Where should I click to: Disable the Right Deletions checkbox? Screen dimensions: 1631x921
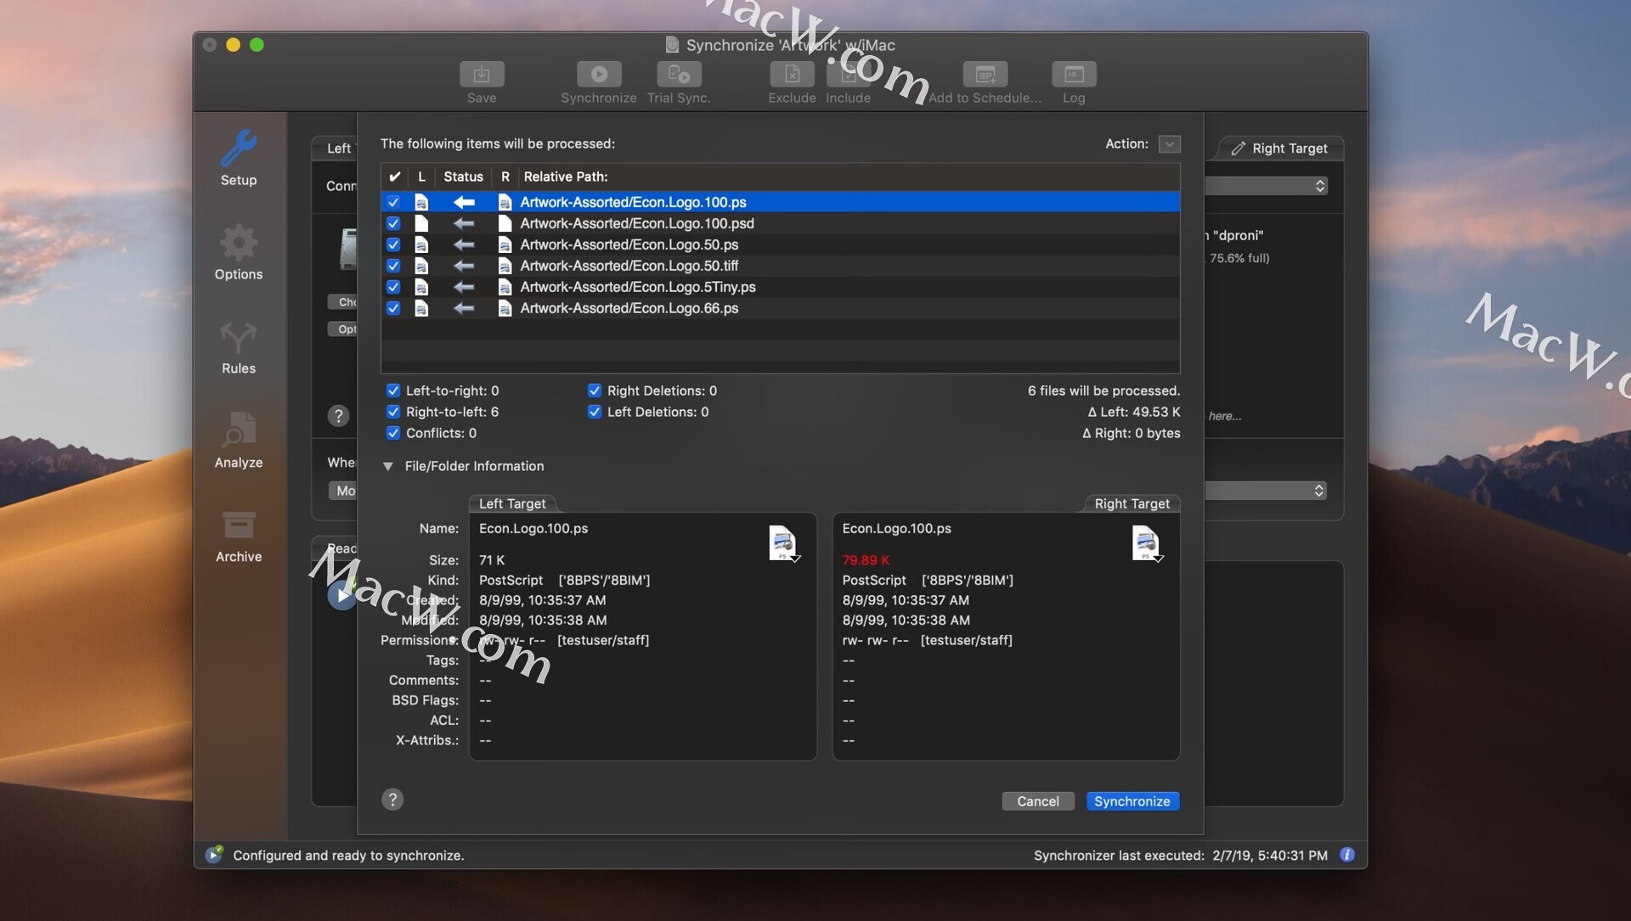(x=595, y=390)
